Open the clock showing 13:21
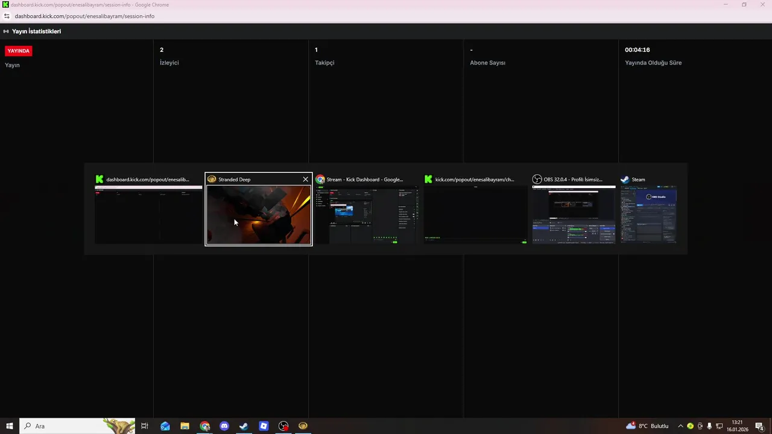Viewport: 772px width, 434px height. click(737, 426)
